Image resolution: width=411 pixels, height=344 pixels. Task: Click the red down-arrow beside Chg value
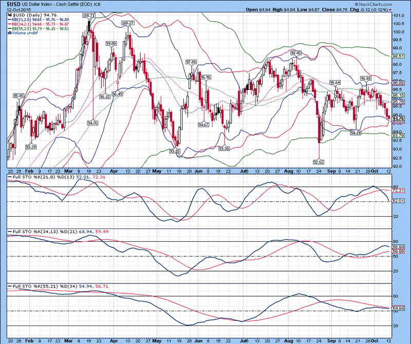click(390, 9)
